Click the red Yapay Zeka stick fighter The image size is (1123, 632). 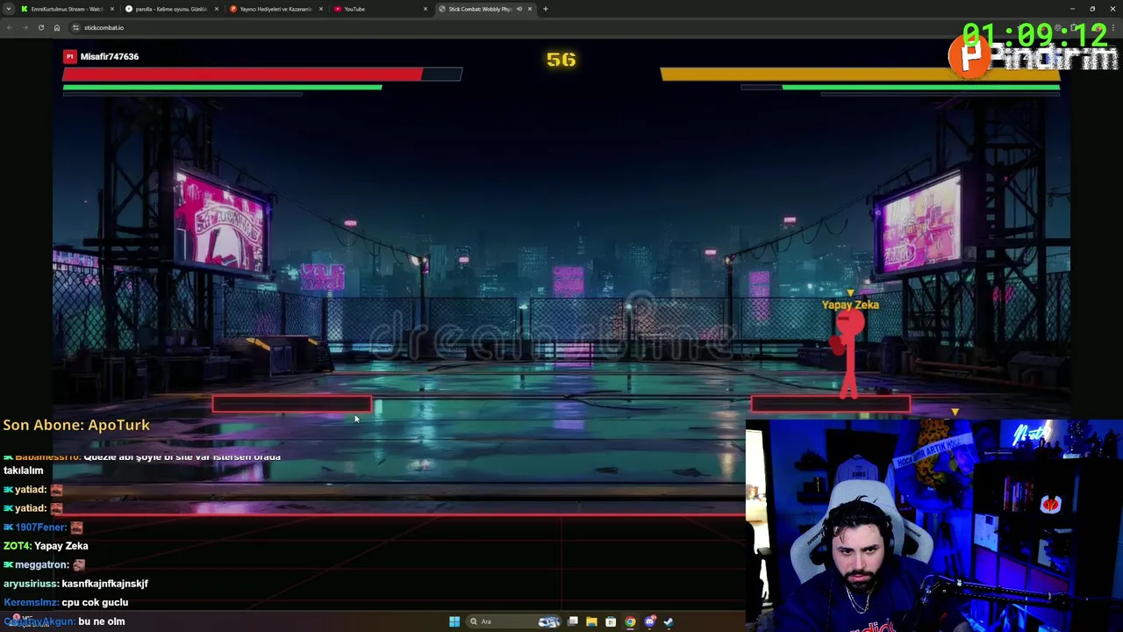tap(848, 354)
